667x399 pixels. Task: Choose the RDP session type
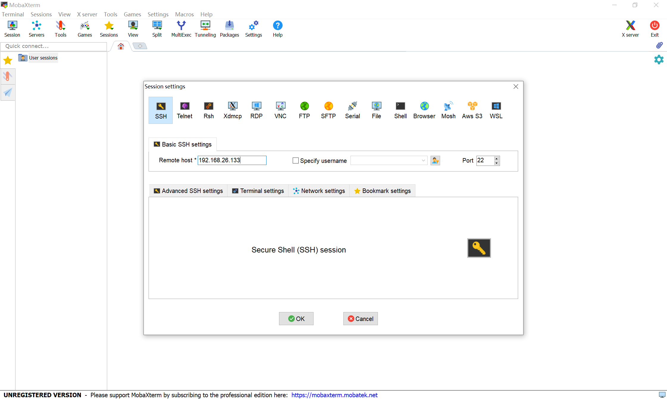click(x=256, y=110)
